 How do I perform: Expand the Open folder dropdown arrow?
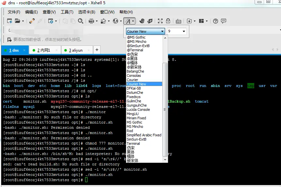[23, 21]
